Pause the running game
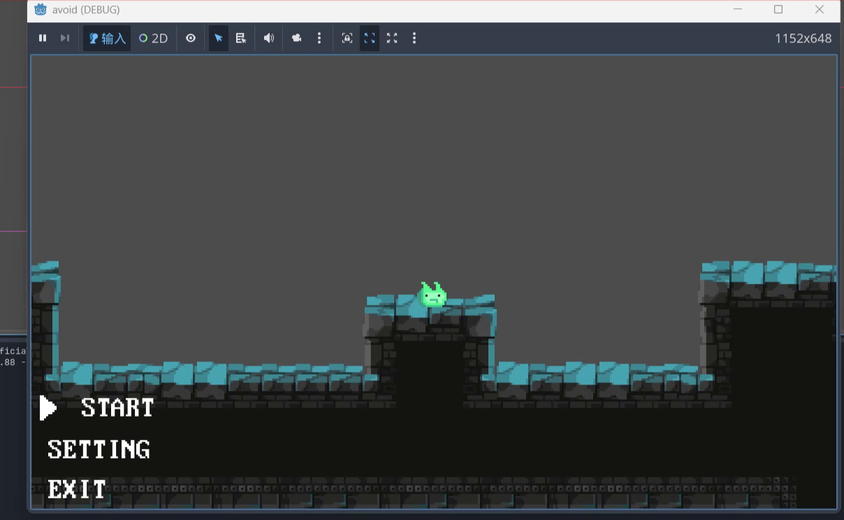 (43, 38)
